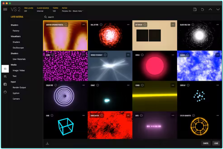The image size is (223, 149).
Task: Open the mixer sliders sidebar icon
Action: 5,69
